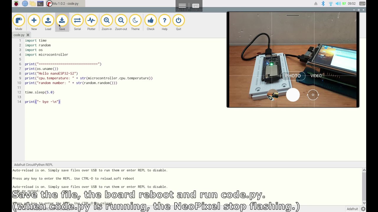Select VIDEO mode in the camera overlay
Image resolution: width=378 pixels, height=212 pixels.
(x=316, y=76)
